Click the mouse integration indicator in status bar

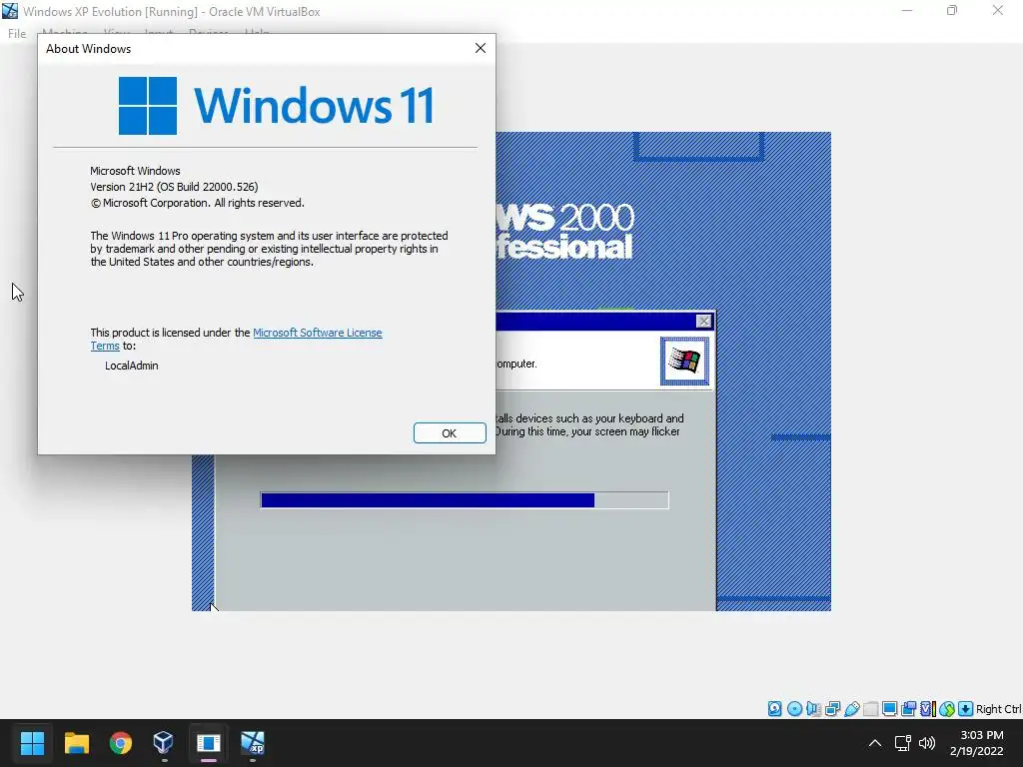tap(947, 708)
